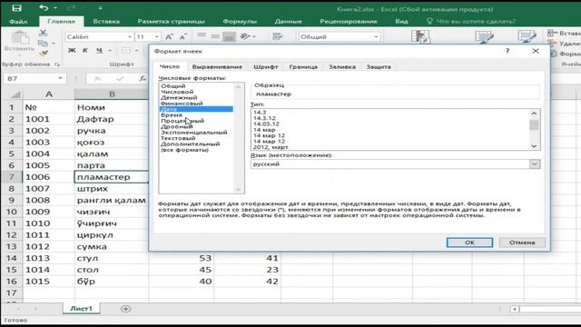This screenshot has width=581, height=327.
Task: Increase the font size
Action: [169, 36]
